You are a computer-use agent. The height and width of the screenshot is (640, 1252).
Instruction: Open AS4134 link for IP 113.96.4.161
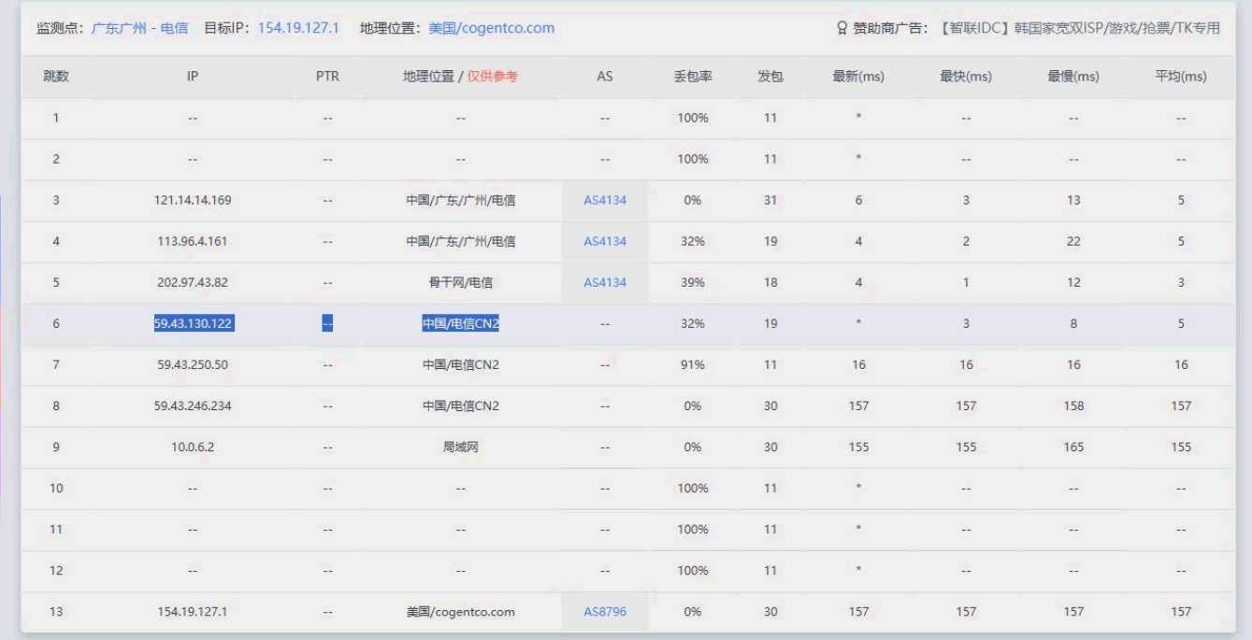pos(604,241)
